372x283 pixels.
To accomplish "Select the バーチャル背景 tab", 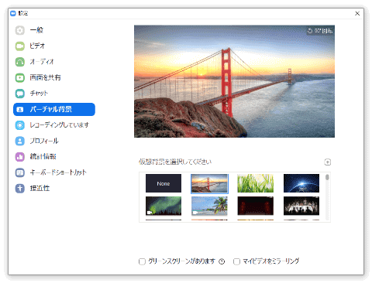I will pos(54,109).
